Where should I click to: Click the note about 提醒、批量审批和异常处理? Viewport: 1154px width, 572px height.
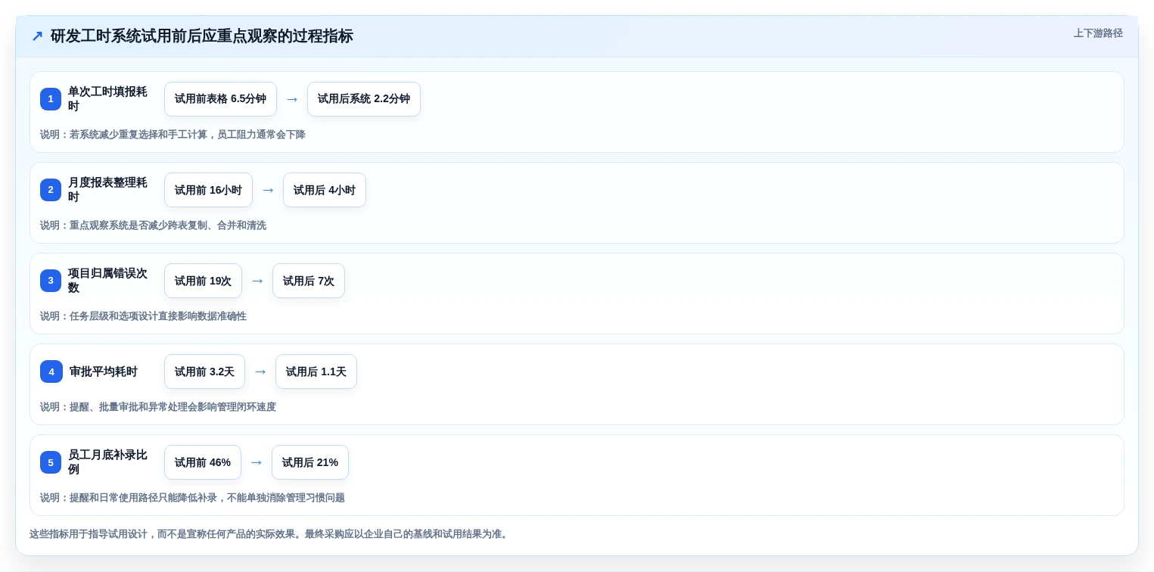[x=158, y=407]
